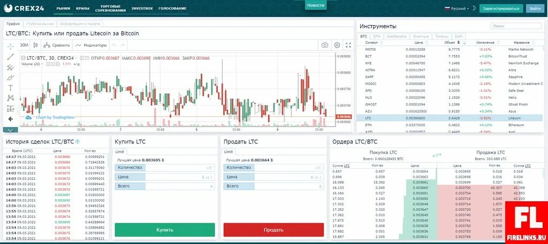Select the Фиатные instruments tab
This screenshot has height=244, width=548.
click(x=421, y=36)
